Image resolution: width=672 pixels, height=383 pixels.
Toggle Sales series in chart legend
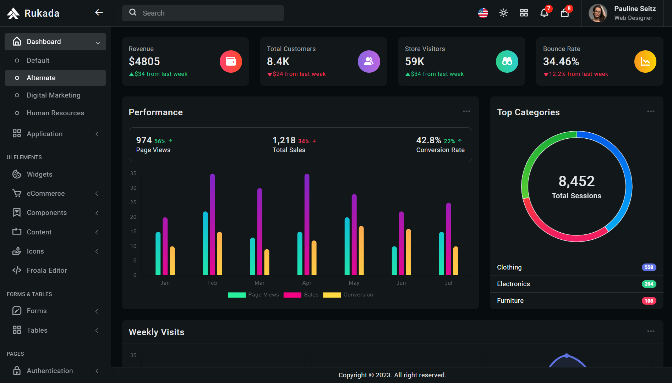click(x=301, y=295)
